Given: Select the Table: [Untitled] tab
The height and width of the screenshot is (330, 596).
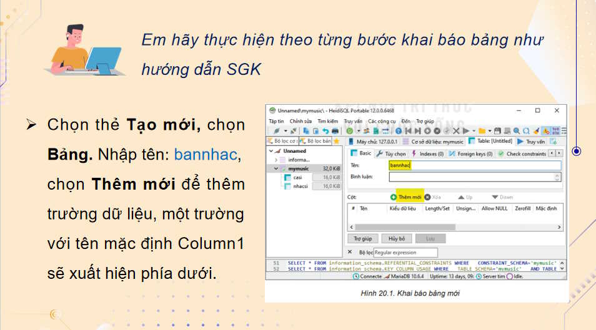Looking at the screenshot, I should (490, 141).
